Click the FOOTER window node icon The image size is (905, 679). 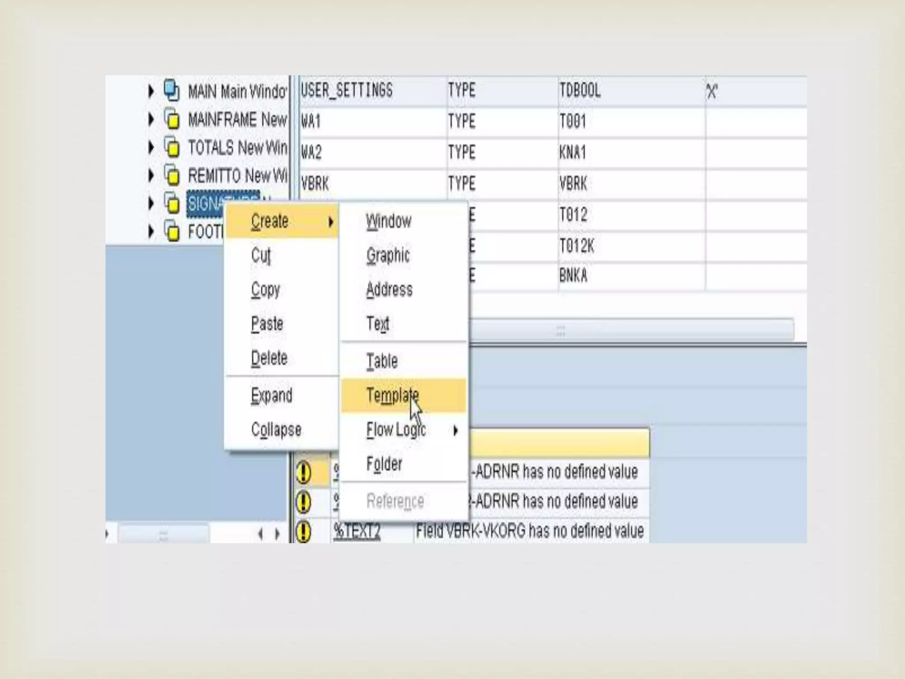point(171,231)
